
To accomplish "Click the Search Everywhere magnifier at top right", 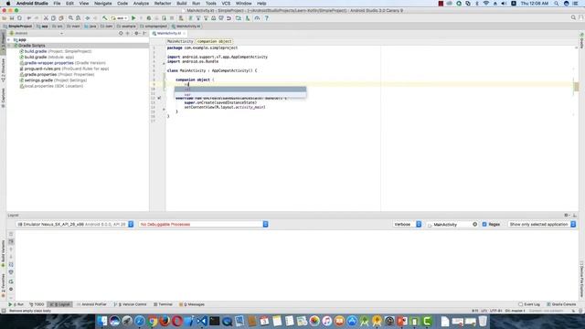I will coord(573,17).
